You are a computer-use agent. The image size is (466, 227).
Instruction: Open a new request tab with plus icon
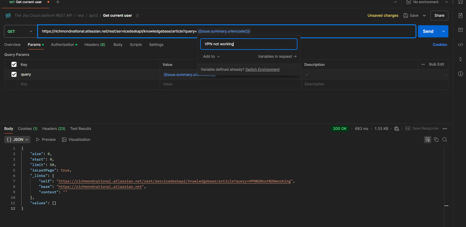[58, 2]
